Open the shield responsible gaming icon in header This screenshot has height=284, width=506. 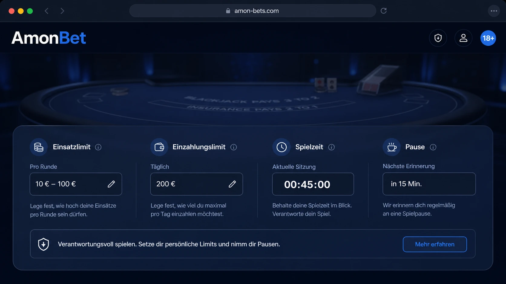(438, 38)
